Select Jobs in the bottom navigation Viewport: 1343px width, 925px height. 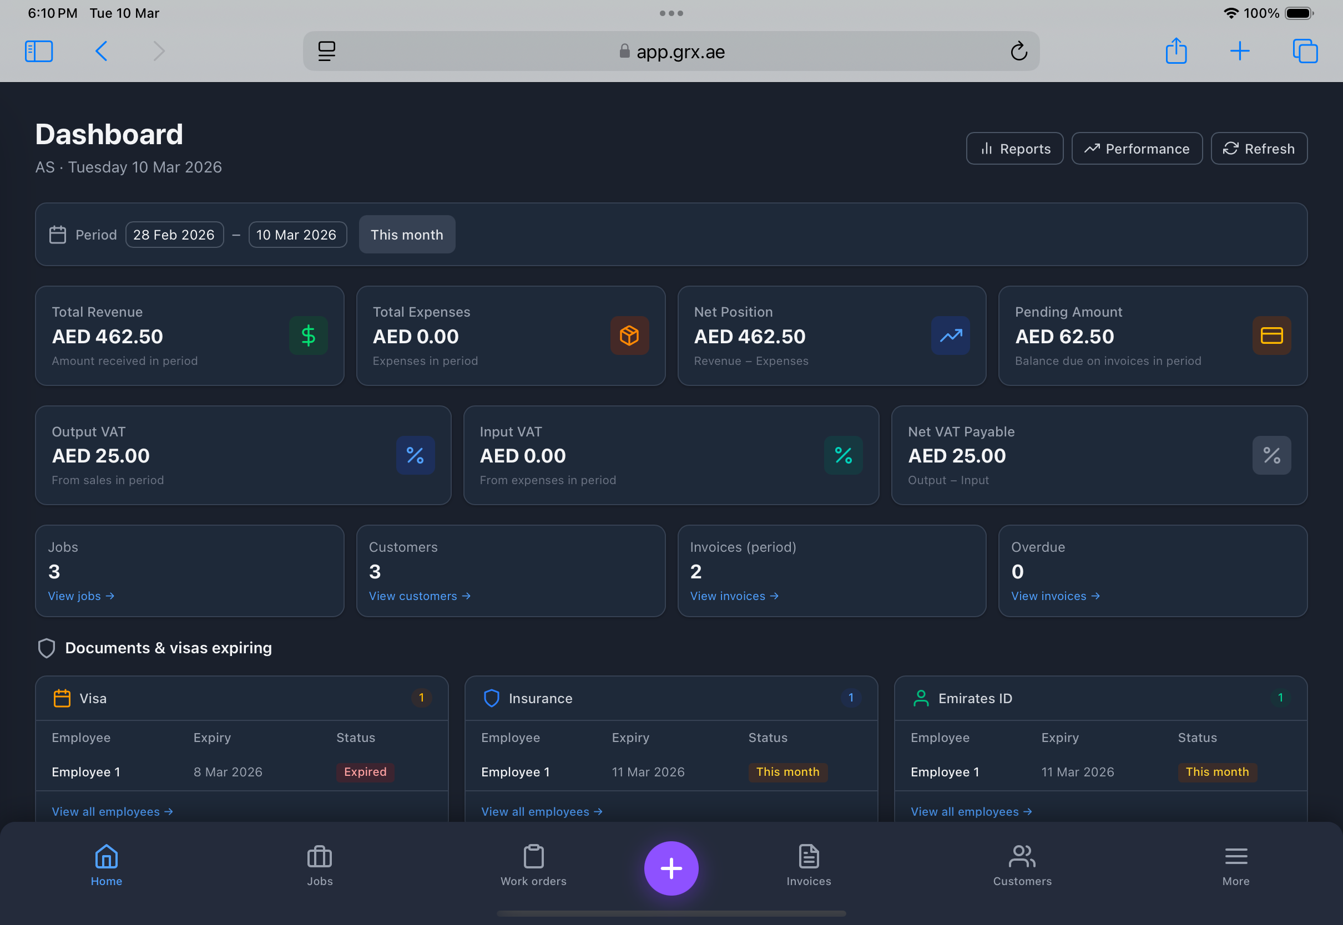point(320,866)
